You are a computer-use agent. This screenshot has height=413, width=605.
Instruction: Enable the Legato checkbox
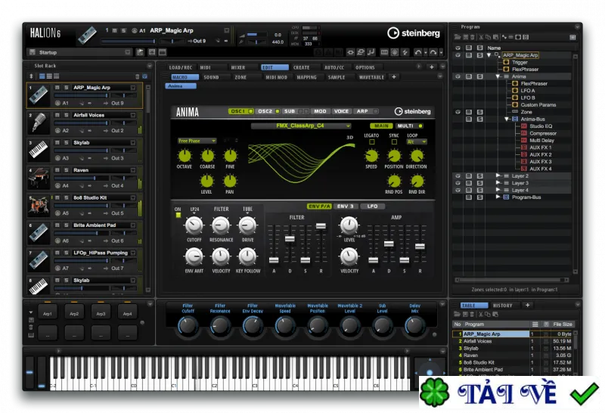tap(371, 142)
